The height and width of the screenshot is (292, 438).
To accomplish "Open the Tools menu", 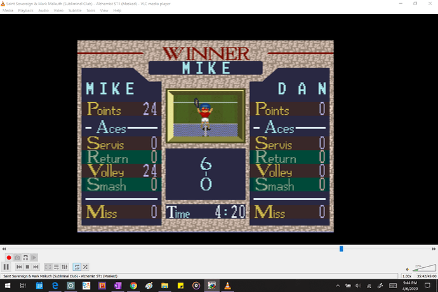I will coord(91,11).
